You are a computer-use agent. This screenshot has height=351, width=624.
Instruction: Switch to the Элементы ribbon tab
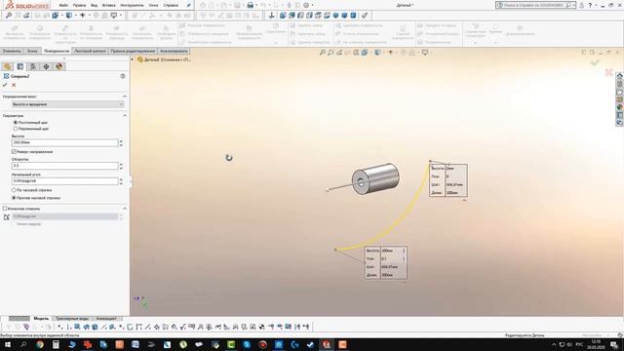[x=12, y=51]
